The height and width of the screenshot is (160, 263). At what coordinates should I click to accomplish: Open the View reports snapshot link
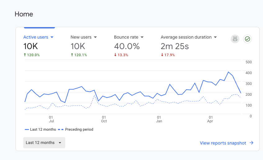coord(223,143)
